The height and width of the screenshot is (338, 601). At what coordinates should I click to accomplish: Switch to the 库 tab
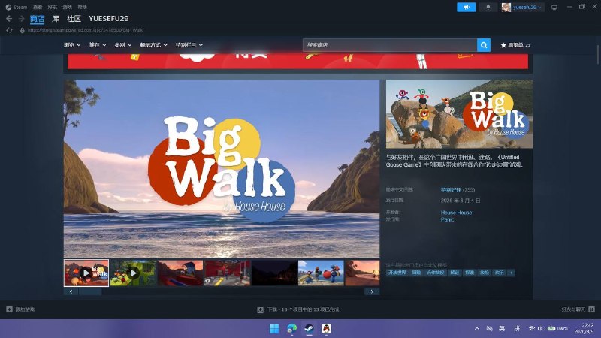pos(56,18)
